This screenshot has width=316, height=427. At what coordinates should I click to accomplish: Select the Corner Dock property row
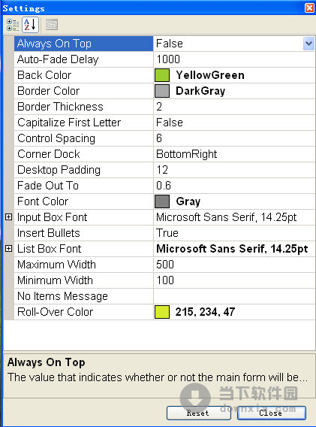click(x=164, y=154)
